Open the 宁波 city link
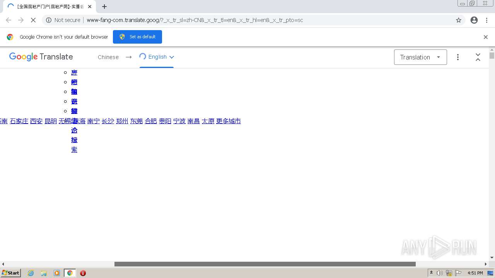Screen dimensions: 495x278 (x=179, y=121)
